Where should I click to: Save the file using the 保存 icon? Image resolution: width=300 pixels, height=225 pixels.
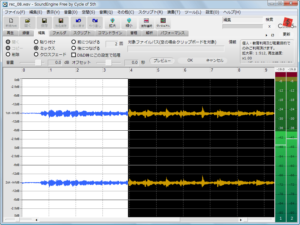(44, 22)
